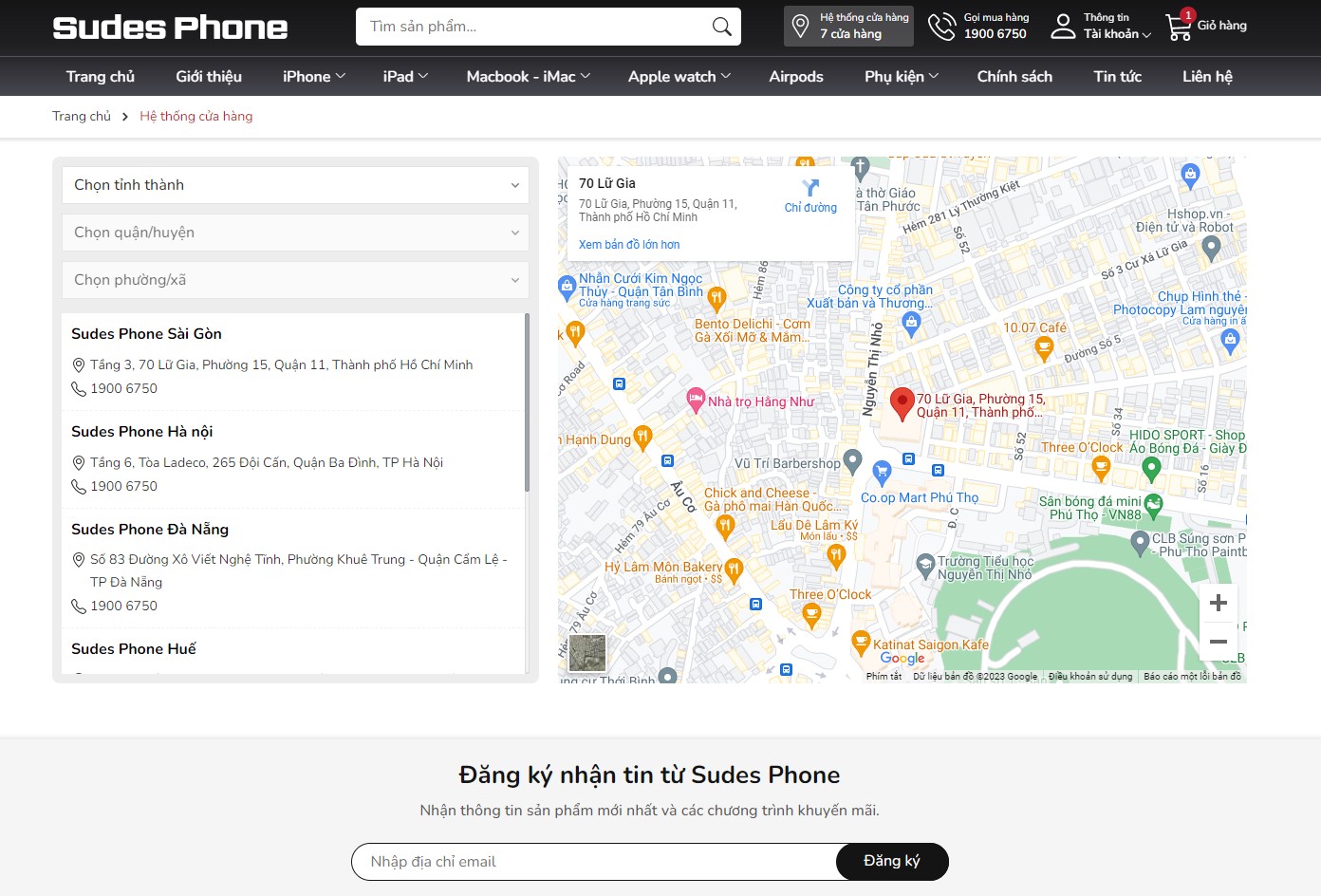Click the Phím tắt map shortcut button
Screen dimensions: 1321x896
pos(884,677)
